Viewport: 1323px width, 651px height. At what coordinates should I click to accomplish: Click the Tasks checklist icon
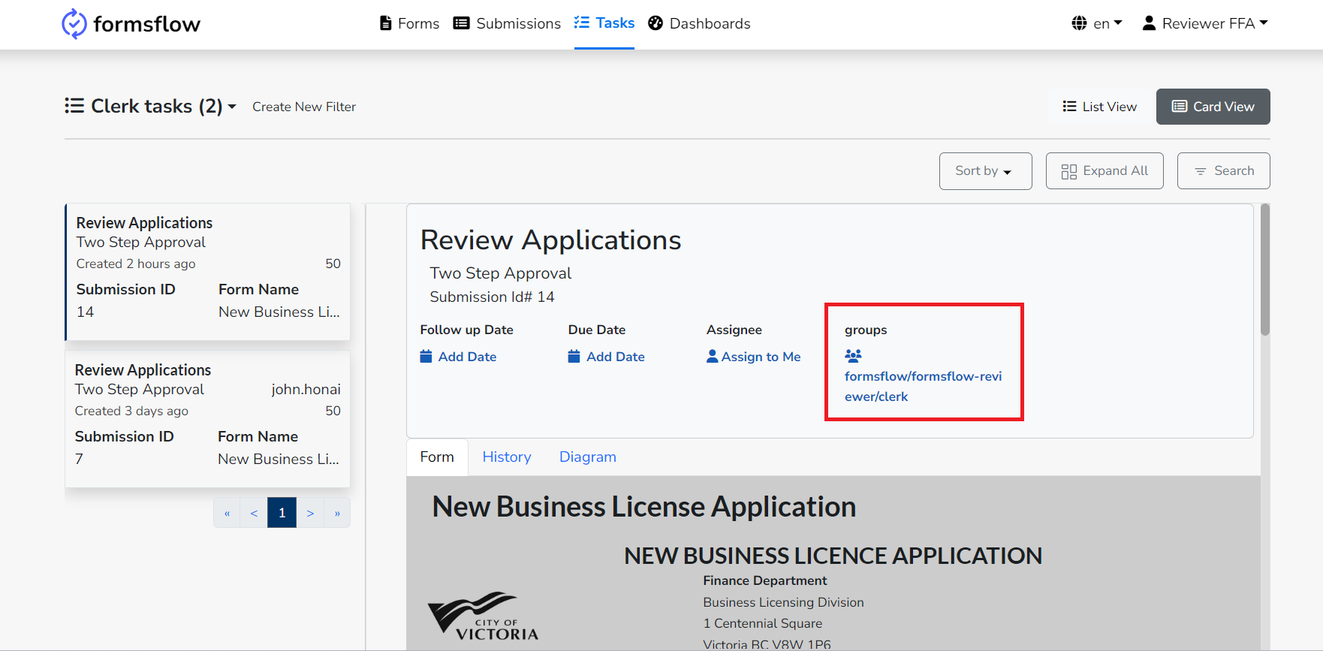[582, 23]
